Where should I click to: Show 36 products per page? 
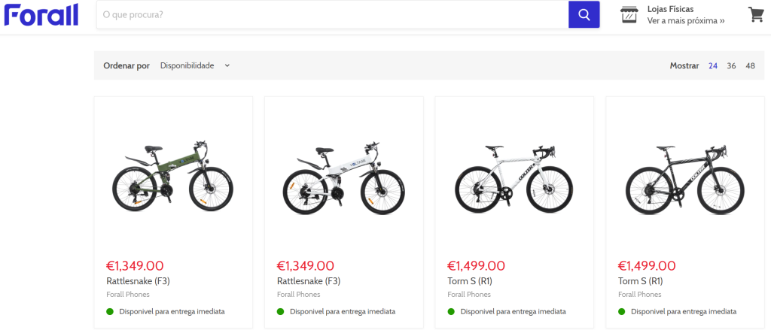coord(731,65)
